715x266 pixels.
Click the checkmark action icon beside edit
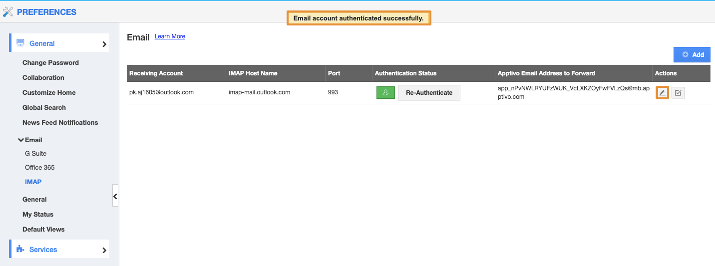(678, 93)
